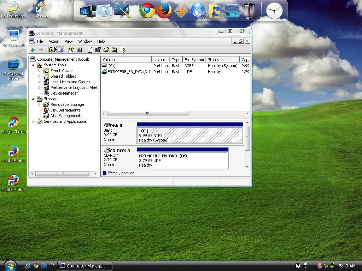Go back with the blue Back arrow
The image size is (362, 271).
coord(33,50)
